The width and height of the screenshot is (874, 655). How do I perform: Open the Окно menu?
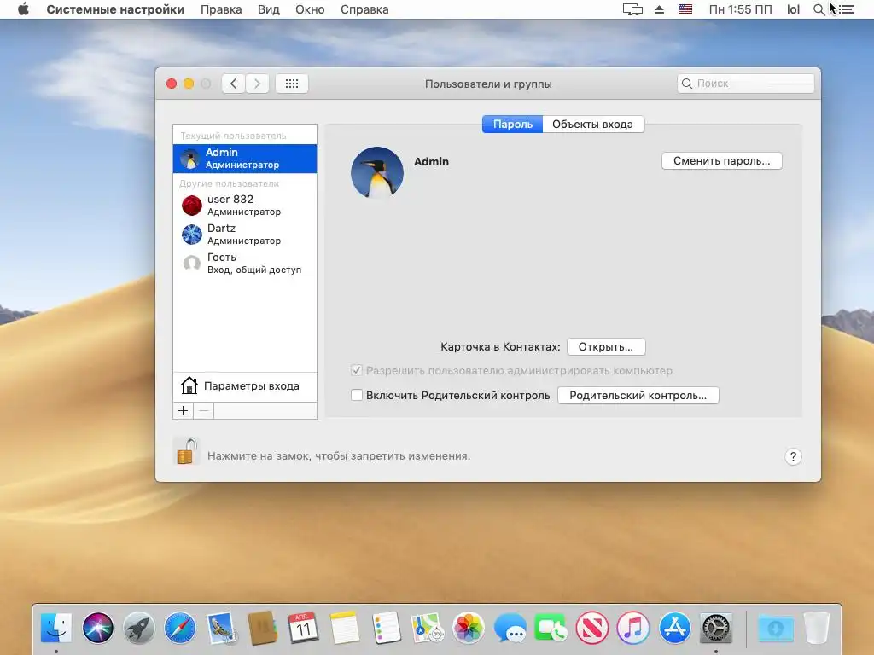[x=310, y=9]
